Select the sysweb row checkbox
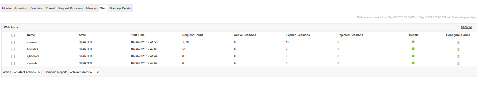 tap(13, 64)
